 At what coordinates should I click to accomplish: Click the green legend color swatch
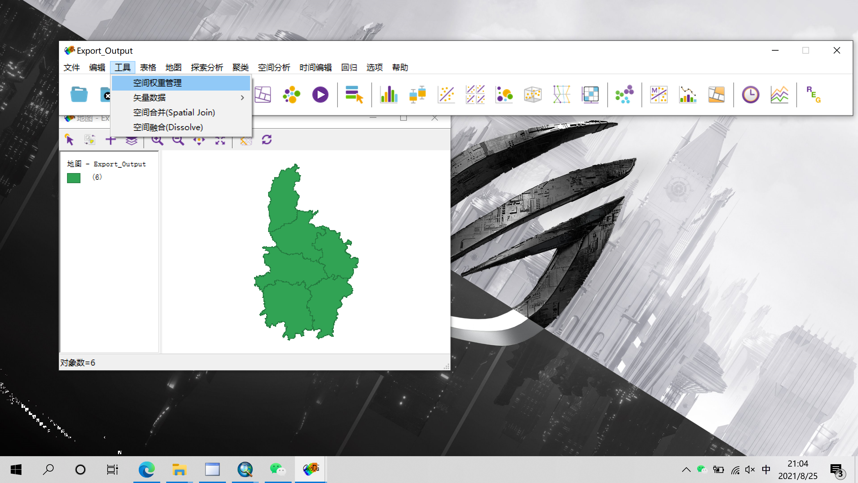[74, 178]
